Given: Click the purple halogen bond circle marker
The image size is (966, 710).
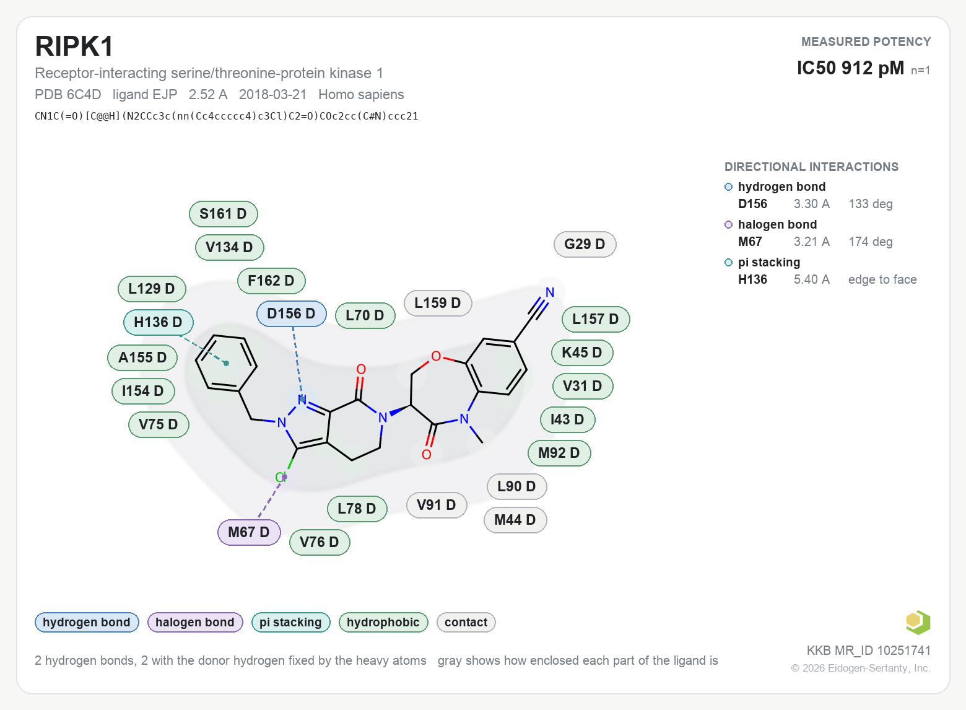Looking at the screenshot, I should (x=729, y=225).
